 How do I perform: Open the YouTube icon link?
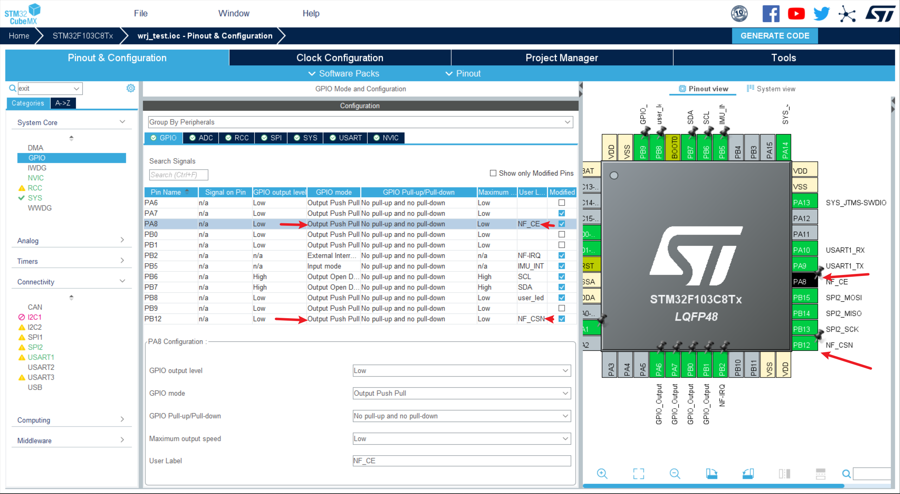pyautogui.click(x=796, y=14)
